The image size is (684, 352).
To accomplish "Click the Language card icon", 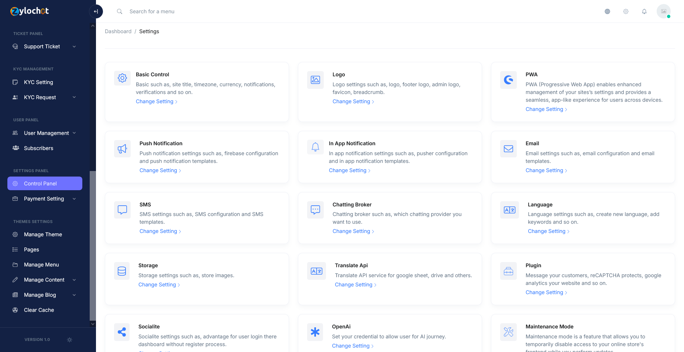I will click(509, 210).
